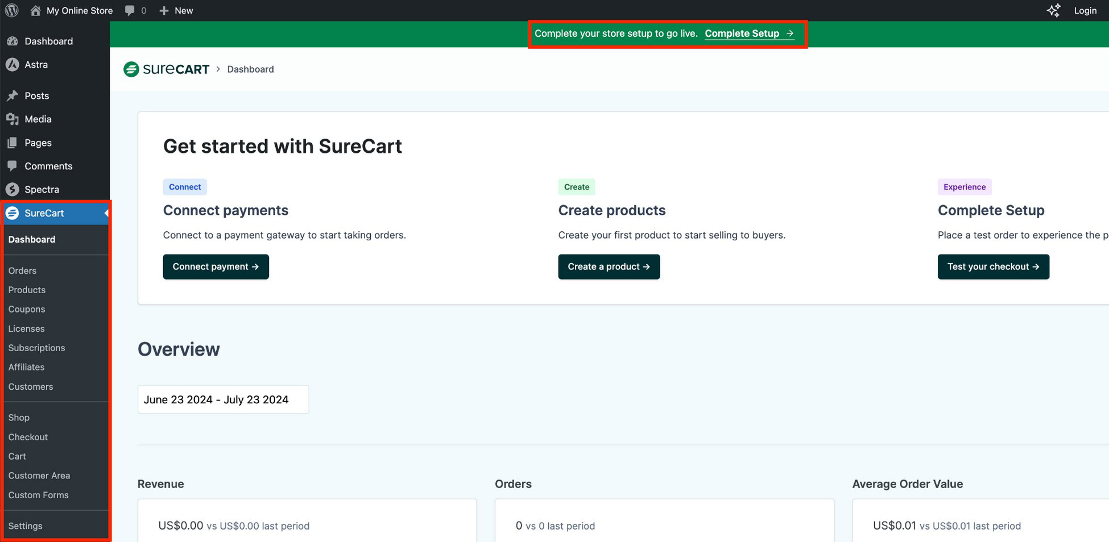
Task: Click the green Create badge
Action: 577,187
